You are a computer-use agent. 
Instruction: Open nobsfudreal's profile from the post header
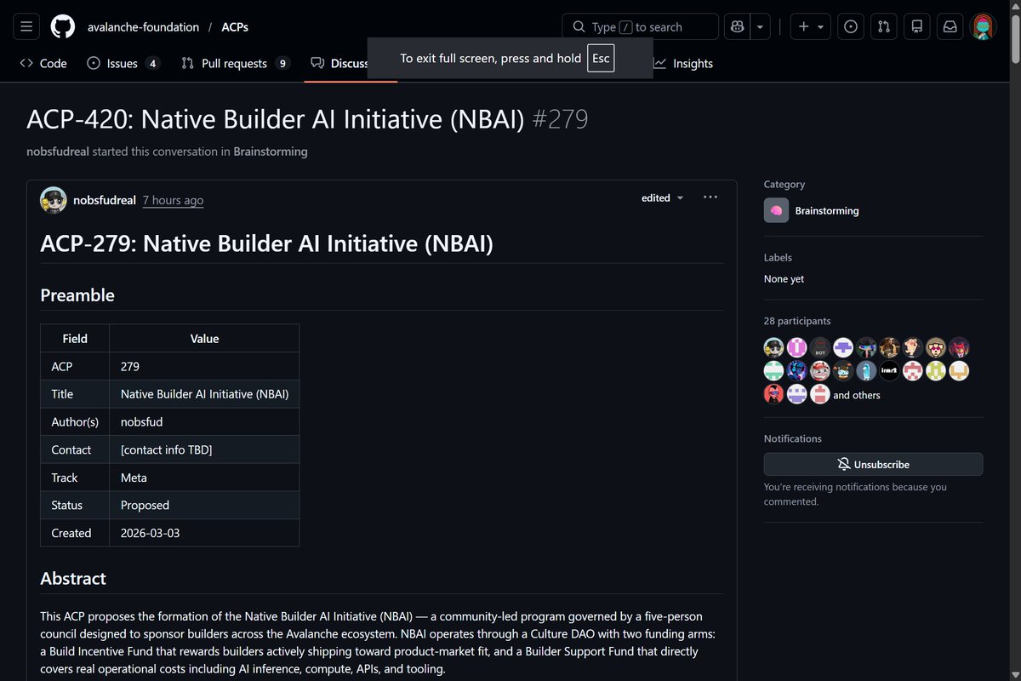point(105,200)
